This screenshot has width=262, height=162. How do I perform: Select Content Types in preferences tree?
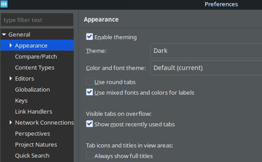click(x=35, y=67)
